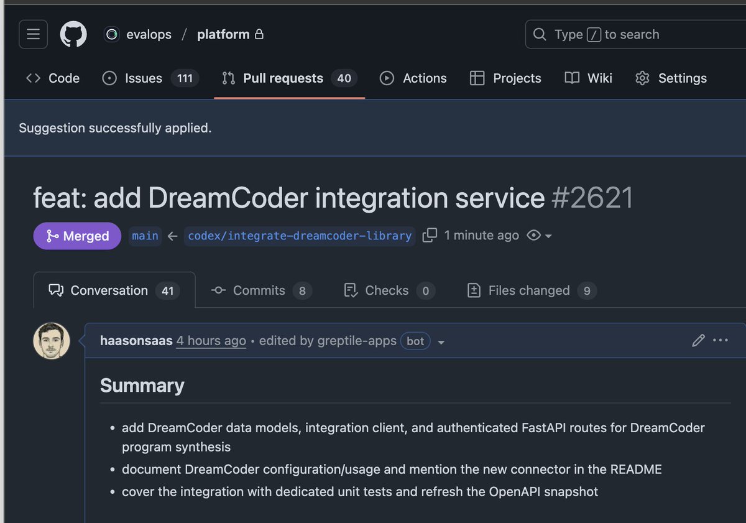Click the PR title text
The image size is (746, 523).
click(289, 198)
